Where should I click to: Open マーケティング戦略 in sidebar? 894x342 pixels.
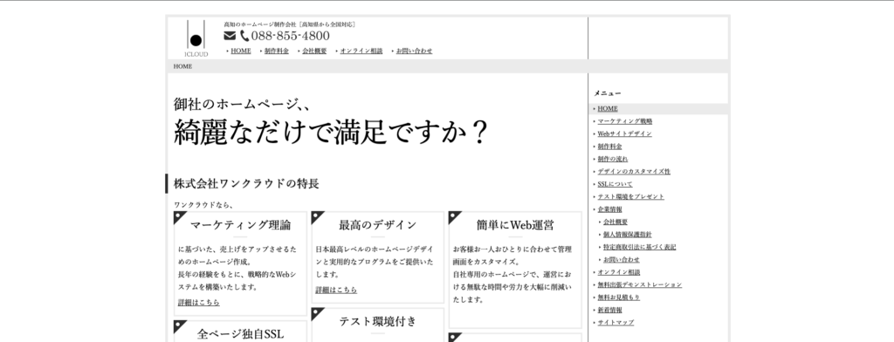click(625, 121)
